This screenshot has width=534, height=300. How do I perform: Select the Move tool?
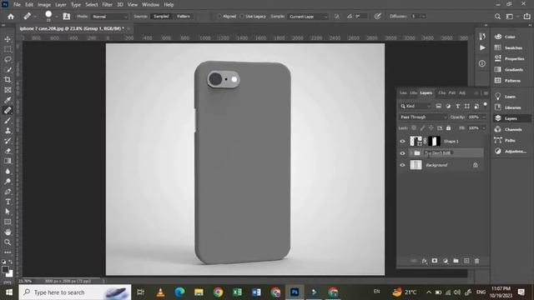(8, 39)
